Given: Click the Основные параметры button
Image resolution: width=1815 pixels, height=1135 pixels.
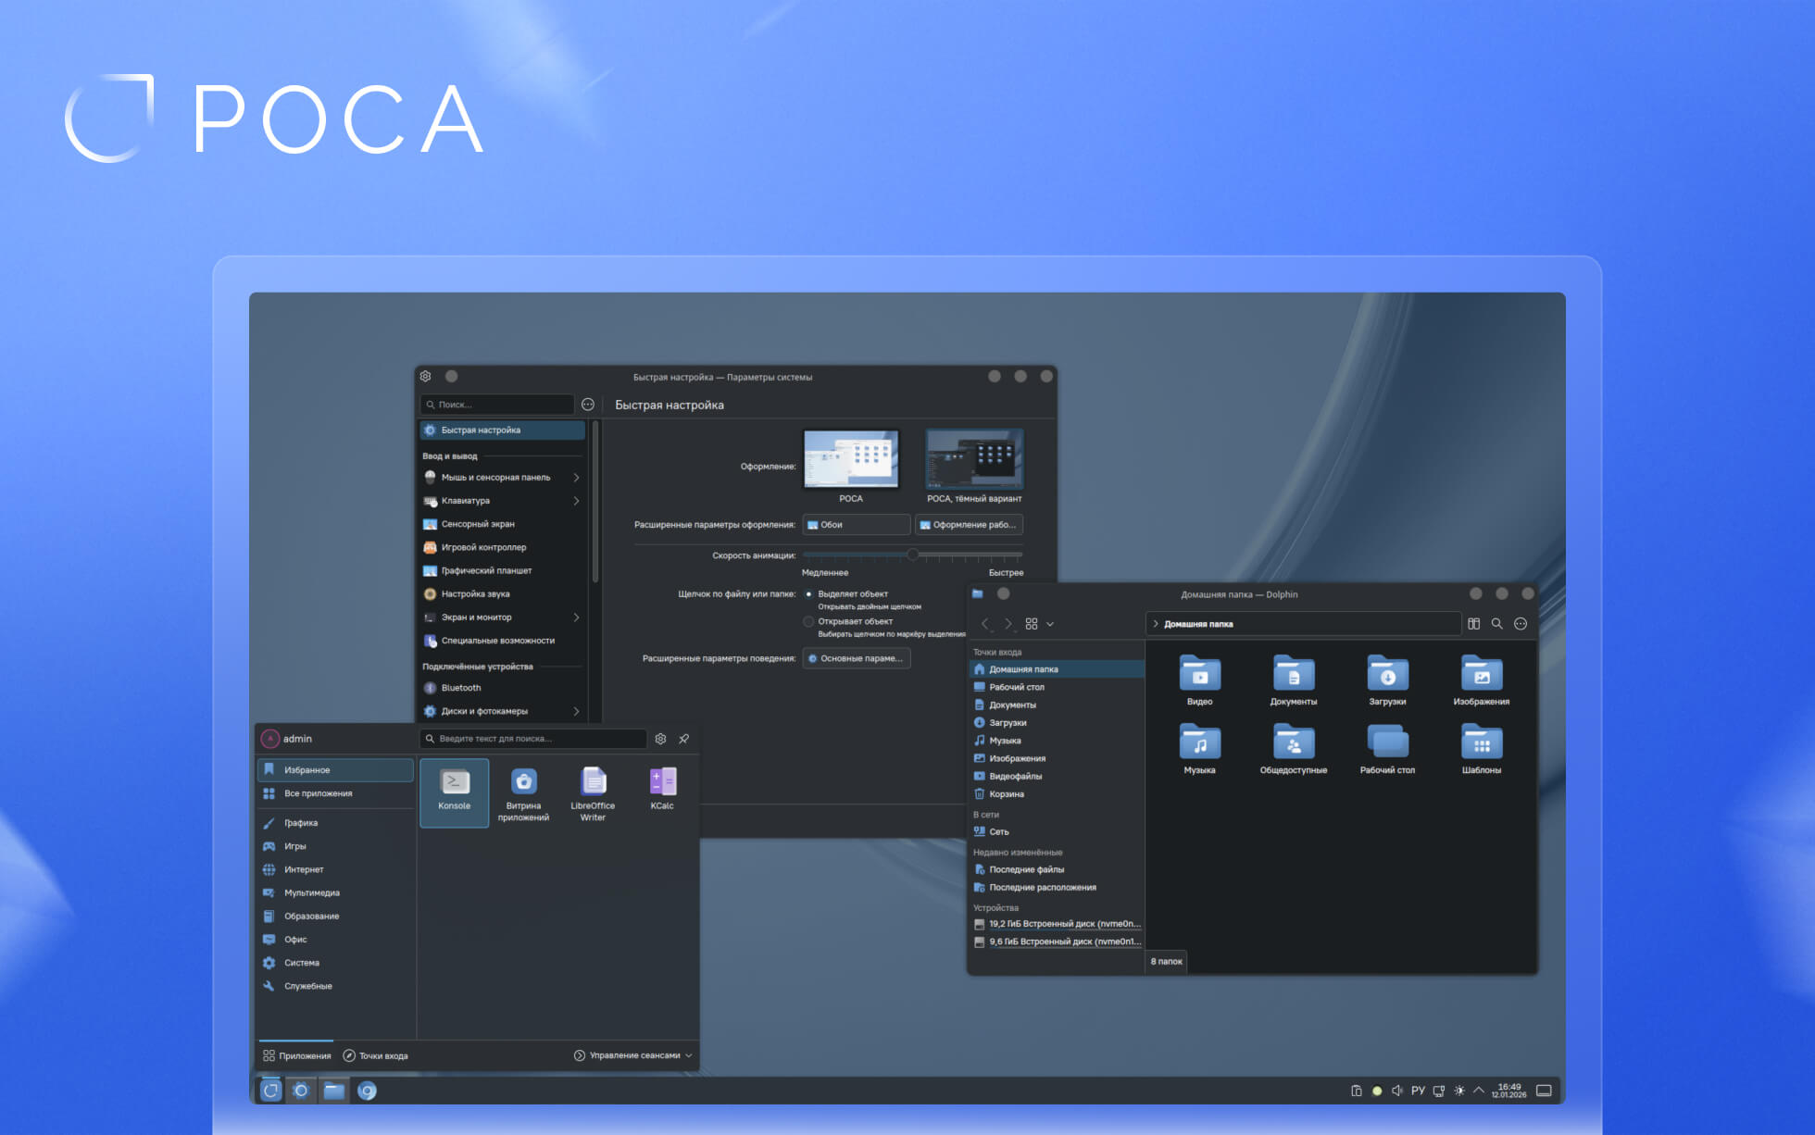Looking at the screenshot, I should 856,658.
